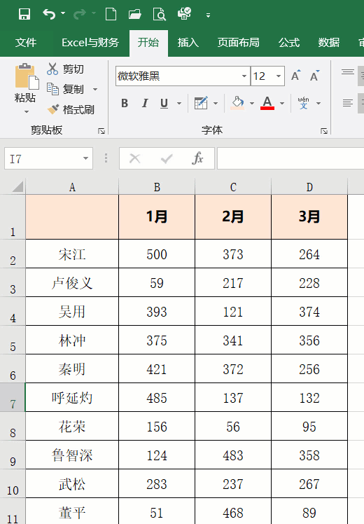
Task: Switch to 插入 insert tab
Action: click(188, 43)
